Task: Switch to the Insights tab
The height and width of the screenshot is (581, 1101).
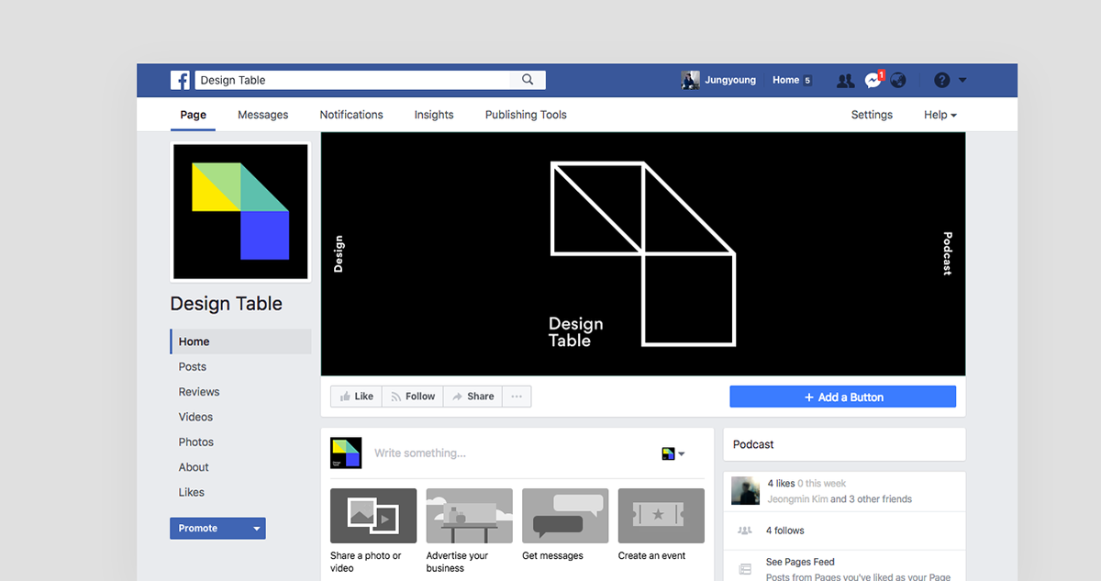Action: 433,115
